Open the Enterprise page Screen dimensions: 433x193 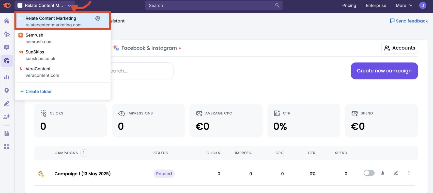376,5
